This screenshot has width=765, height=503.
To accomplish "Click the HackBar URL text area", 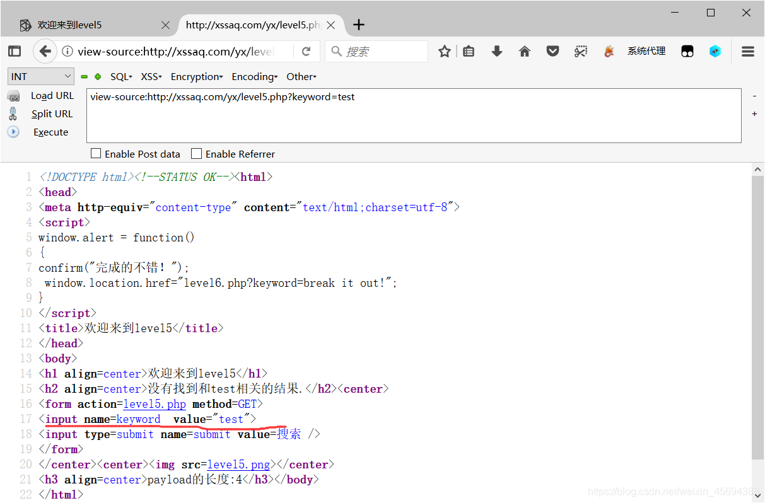I will (x=414, y=115).
